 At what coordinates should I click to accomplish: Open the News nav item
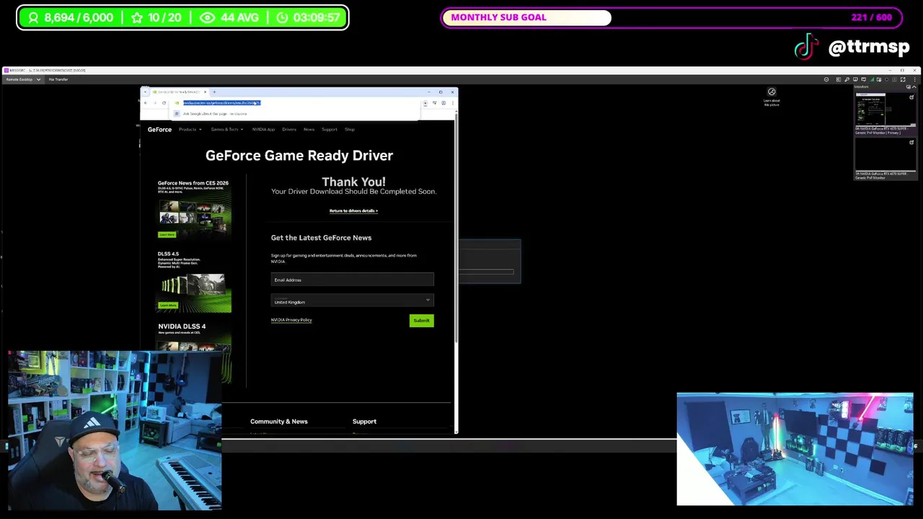coord(309,130)
